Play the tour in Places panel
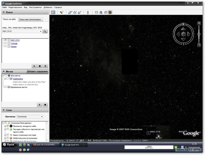 pos(39,104)
